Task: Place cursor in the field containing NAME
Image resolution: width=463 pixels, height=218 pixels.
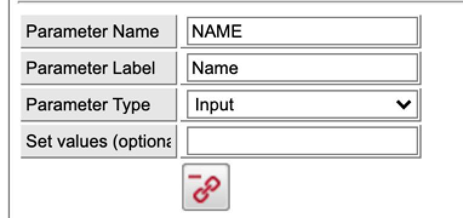Action: (x=302, y=31)
